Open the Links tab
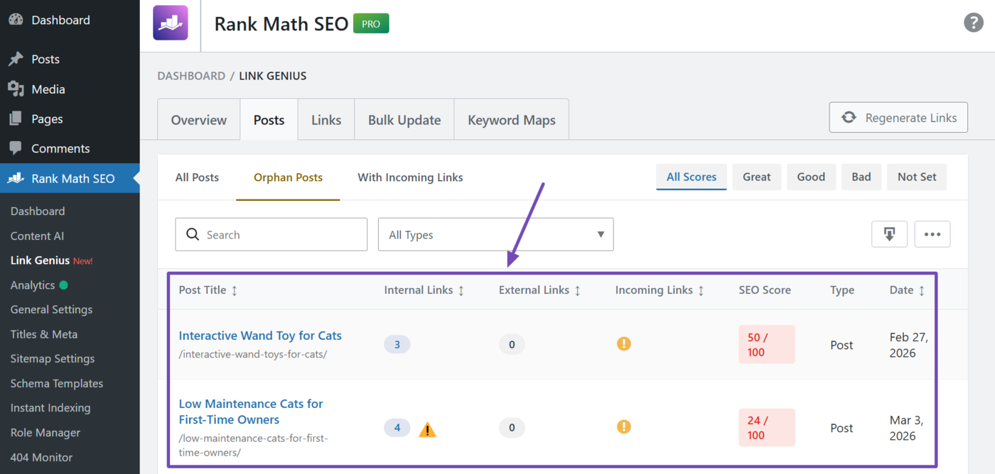The image size is (995, 474). pyautogui.click(x=326, y=120)
